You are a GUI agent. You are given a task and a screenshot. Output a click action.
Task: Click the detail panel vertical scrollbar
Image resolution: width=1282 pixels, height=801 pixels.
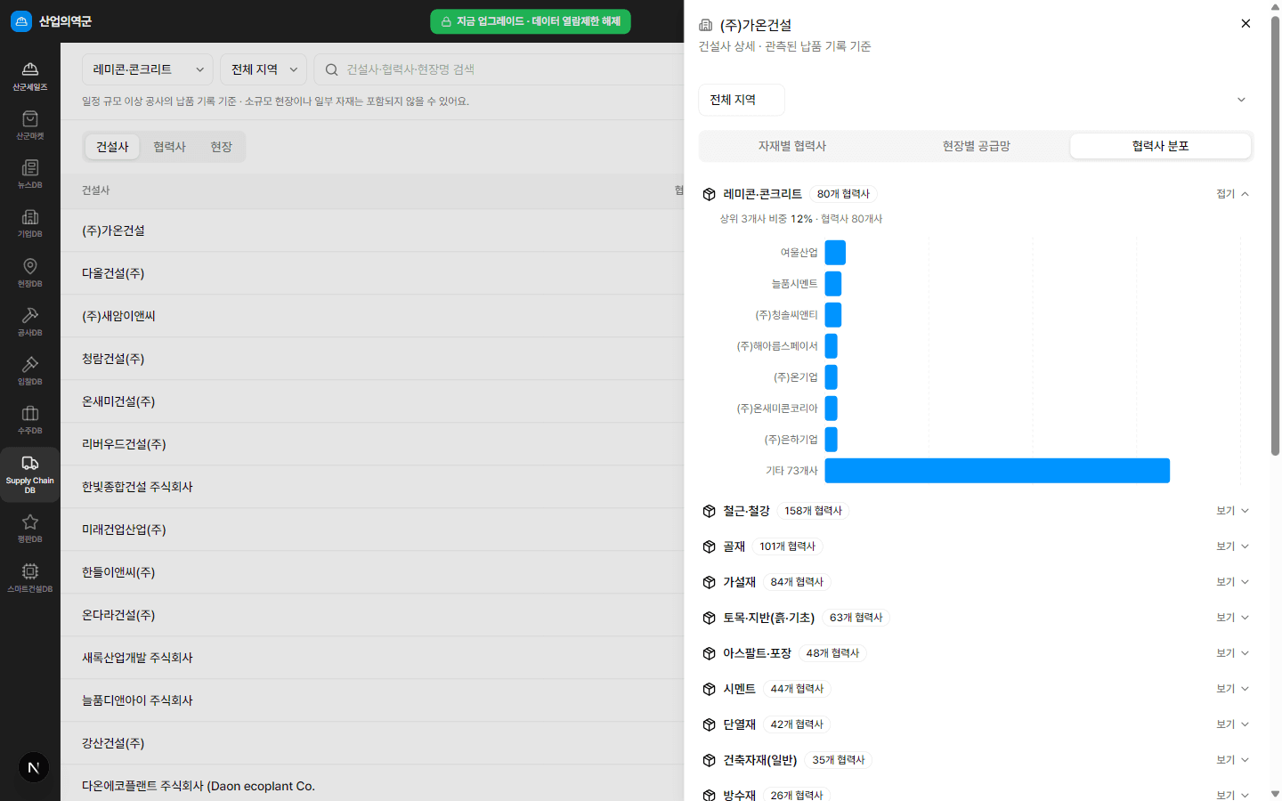point(1275,236)
